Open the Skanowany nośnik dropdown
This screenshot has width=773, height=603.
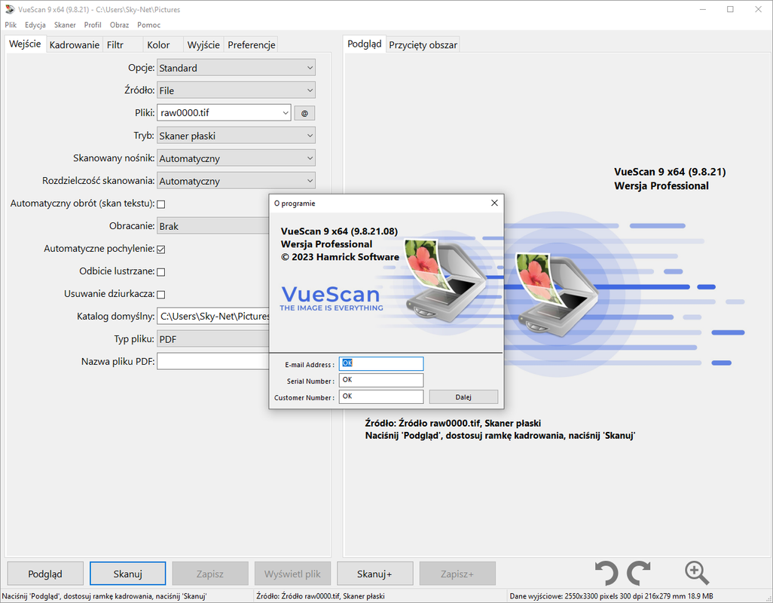click(x=236, y=158)
